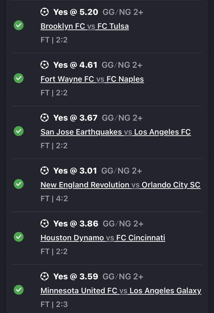214x313 pixels.
Task: Open Minnesota United FC vs Los Angeles Galaxy
Action: click(x=121, y=291)
